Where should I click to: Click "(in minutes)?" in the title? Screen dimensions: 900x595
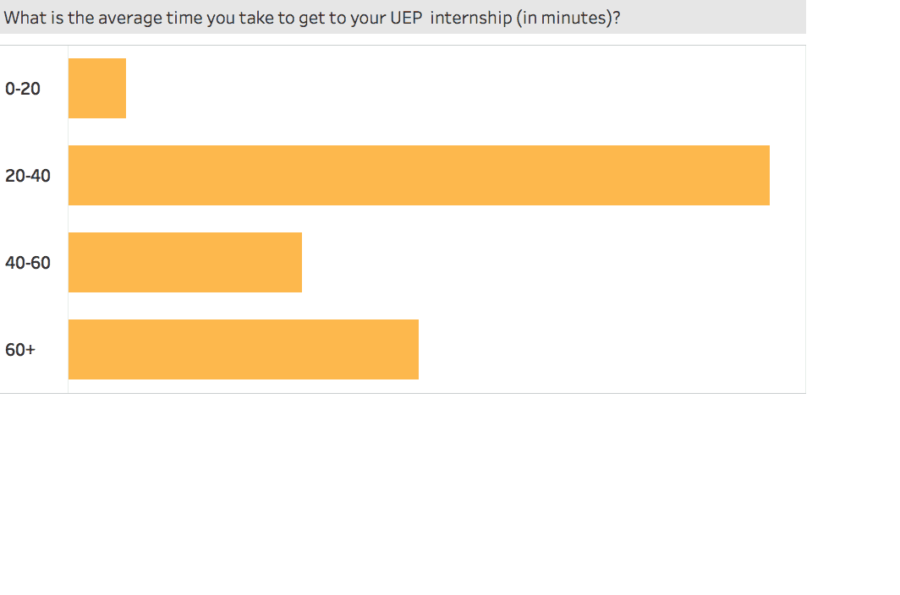pyautogui.click(x=568, y=18)
